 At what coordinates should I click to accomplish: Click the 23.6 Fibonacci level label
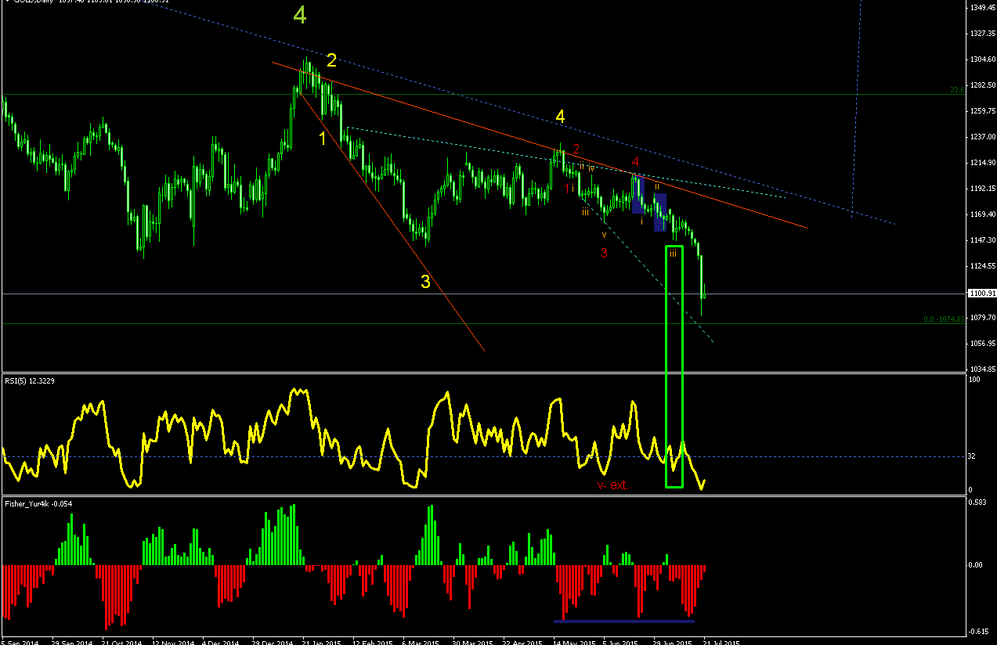[957, 90]
